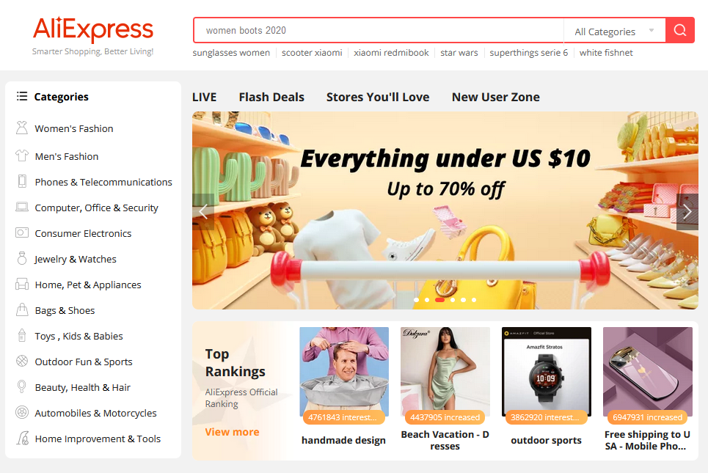
Task: Open the Amazfit Stratos outdoor sports thumbnail
Action: click(x=547, y=372)
